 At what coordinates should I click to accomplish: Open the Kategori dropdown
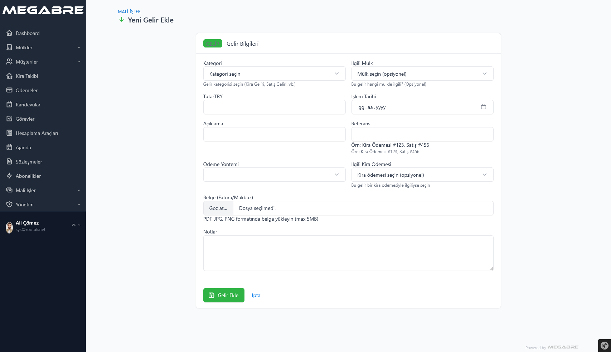point(274,74)
